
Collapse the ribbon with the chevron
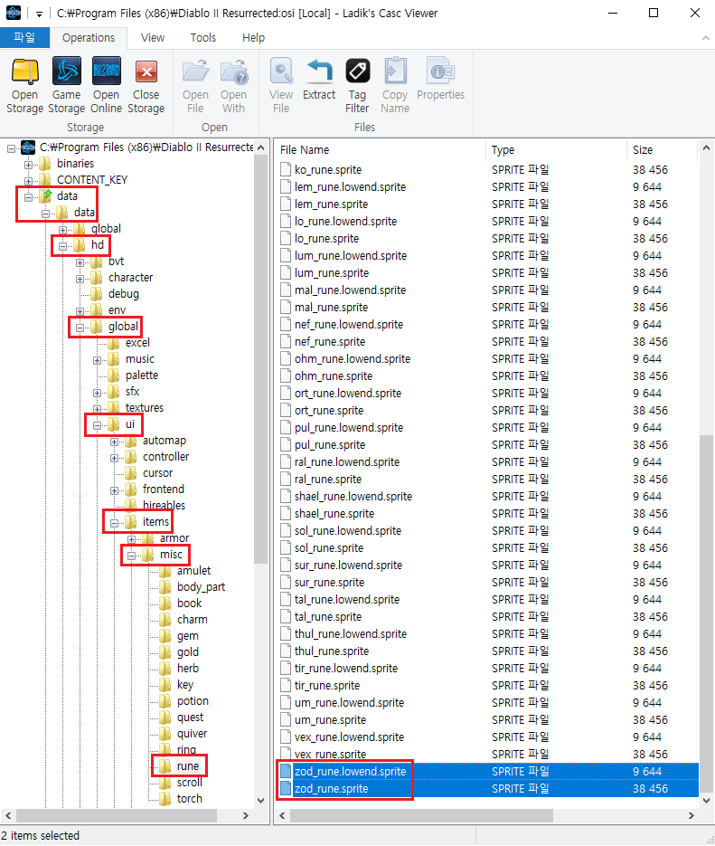click(x=705, y=38)
